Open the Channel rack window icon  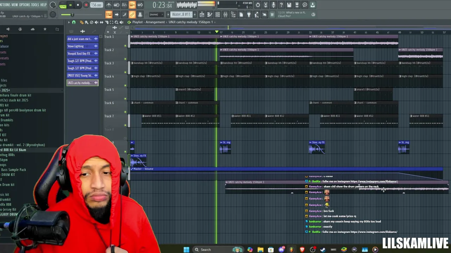click(x=217, y=14)
